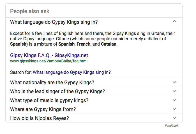Expand the chevron beside 'What nationality are the Gypsy Kings?'
The width and height of the screenshot is (196, 134).
(x=174, y=82)
